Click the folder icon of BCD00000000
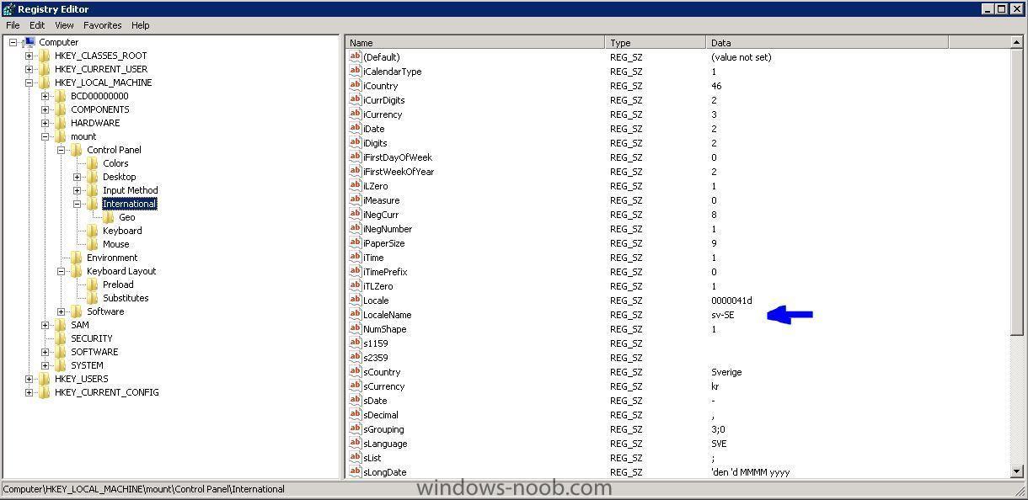This screenshot has height=500, width=1028. 61,96
